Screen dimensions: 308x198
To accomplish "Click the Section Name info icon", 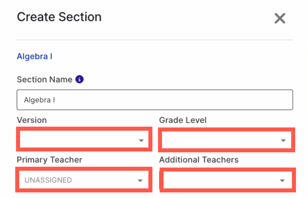I will point(79,79).
